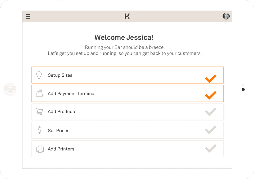
Task: Click the shopping cart icon
Action: (x=39, y=112)
